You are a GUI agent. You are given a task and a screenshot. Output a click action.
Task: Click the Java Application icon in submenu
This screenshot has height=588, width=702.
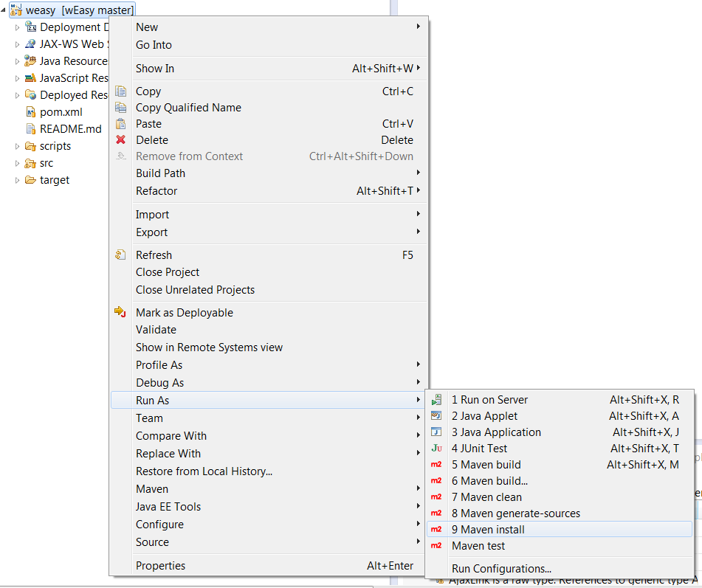(x=436, y=432)
